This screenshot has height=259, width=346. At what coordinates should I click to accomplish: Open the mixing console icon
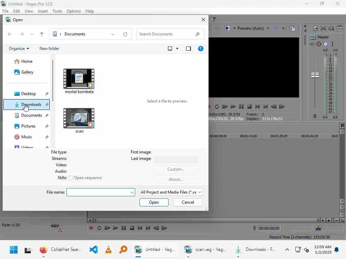(340, 28)
